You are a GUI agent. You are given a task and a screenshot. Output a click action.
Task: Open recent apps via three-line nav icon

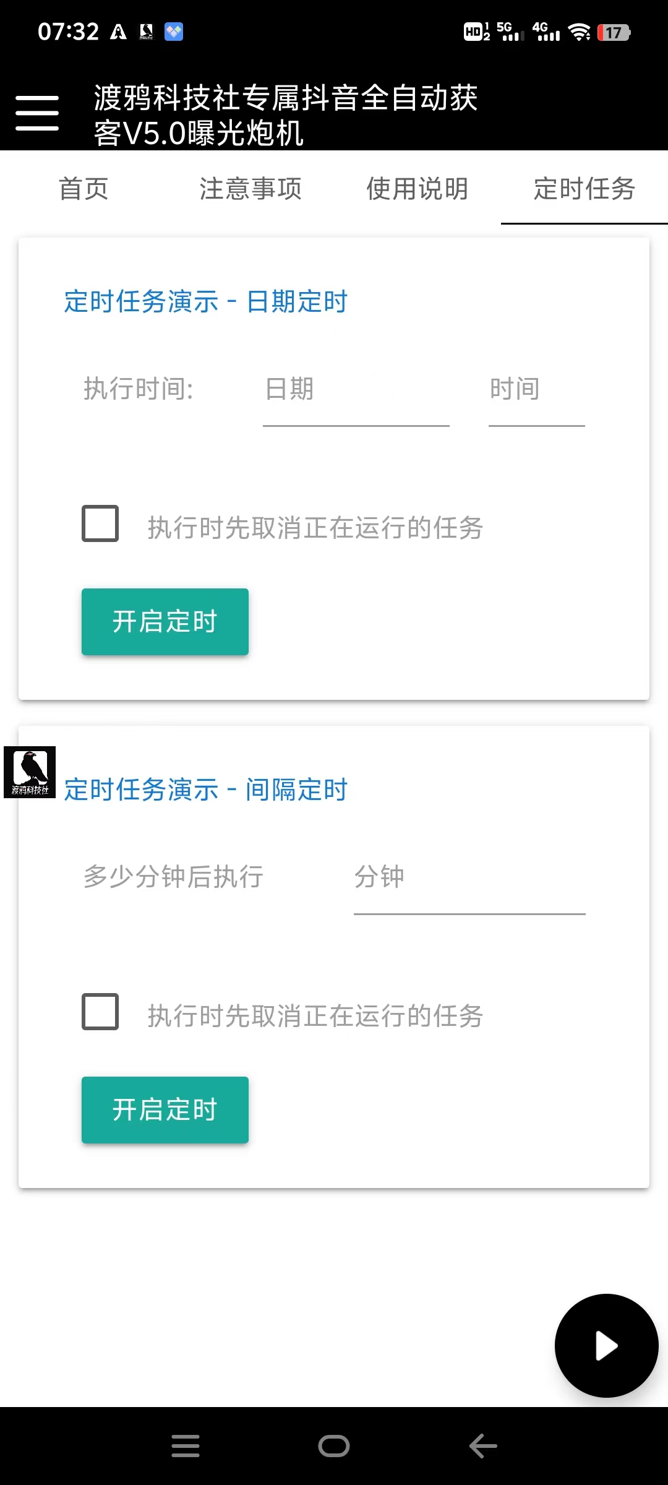(186, 1446)
